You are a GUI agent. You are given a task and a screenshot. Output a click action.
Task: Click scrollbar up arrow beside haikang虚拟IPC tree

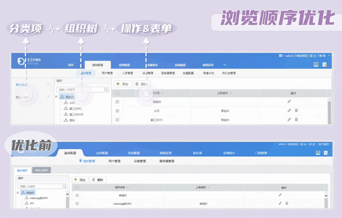tap(67, 194)
